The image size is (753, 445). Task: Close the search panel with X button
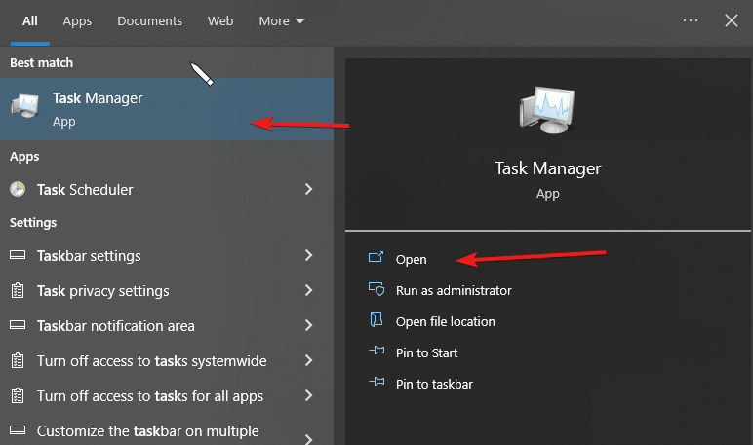(x=731, y=20)
